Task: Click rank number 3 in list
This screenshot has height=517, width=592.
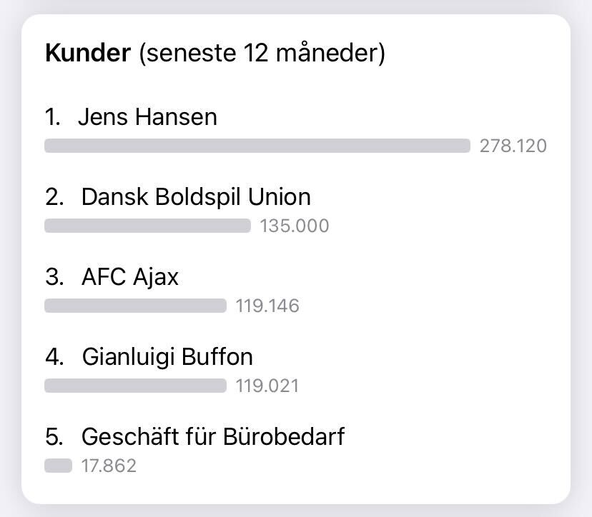Action: click(54, 277)
